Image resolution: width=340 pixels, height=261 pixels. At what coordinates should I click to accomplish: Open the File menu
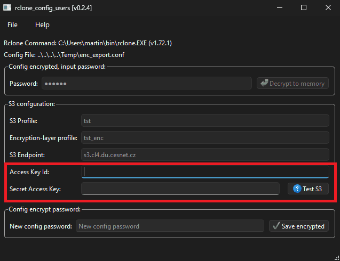pyautogui.click(x=12, y=25)
